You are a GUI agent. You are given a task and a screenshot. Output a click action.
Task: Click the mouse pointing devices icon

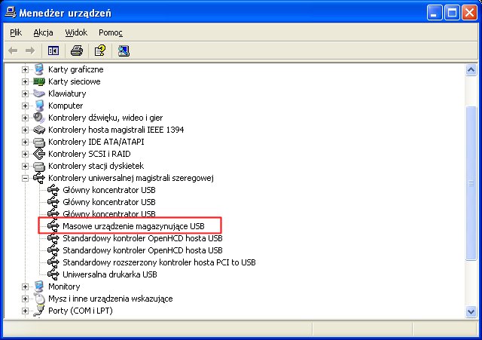39,299
